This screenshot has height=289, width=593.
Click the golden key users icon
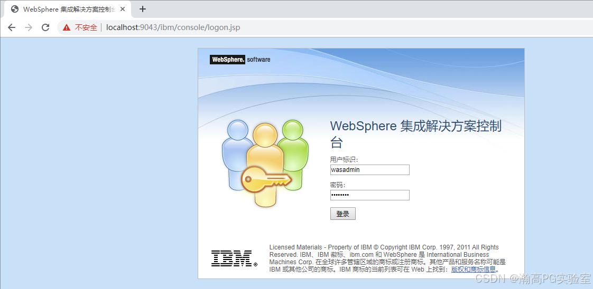(x=265, y=163)
